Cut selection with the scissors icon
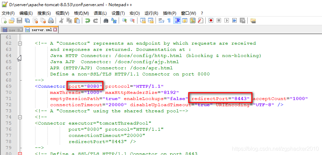The image size is (322, 155). click(x=61, y=20)
